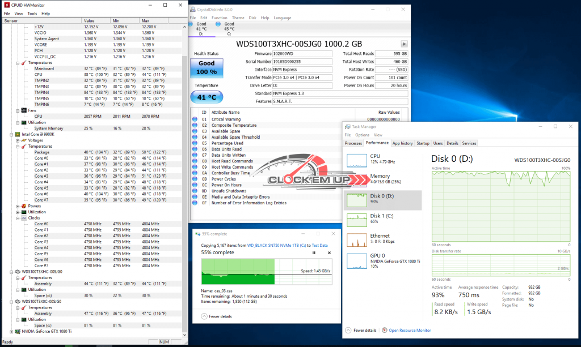This screenshot has width=581, height=347.
Task: Switch to the App history tab
Action: point(402,143)
